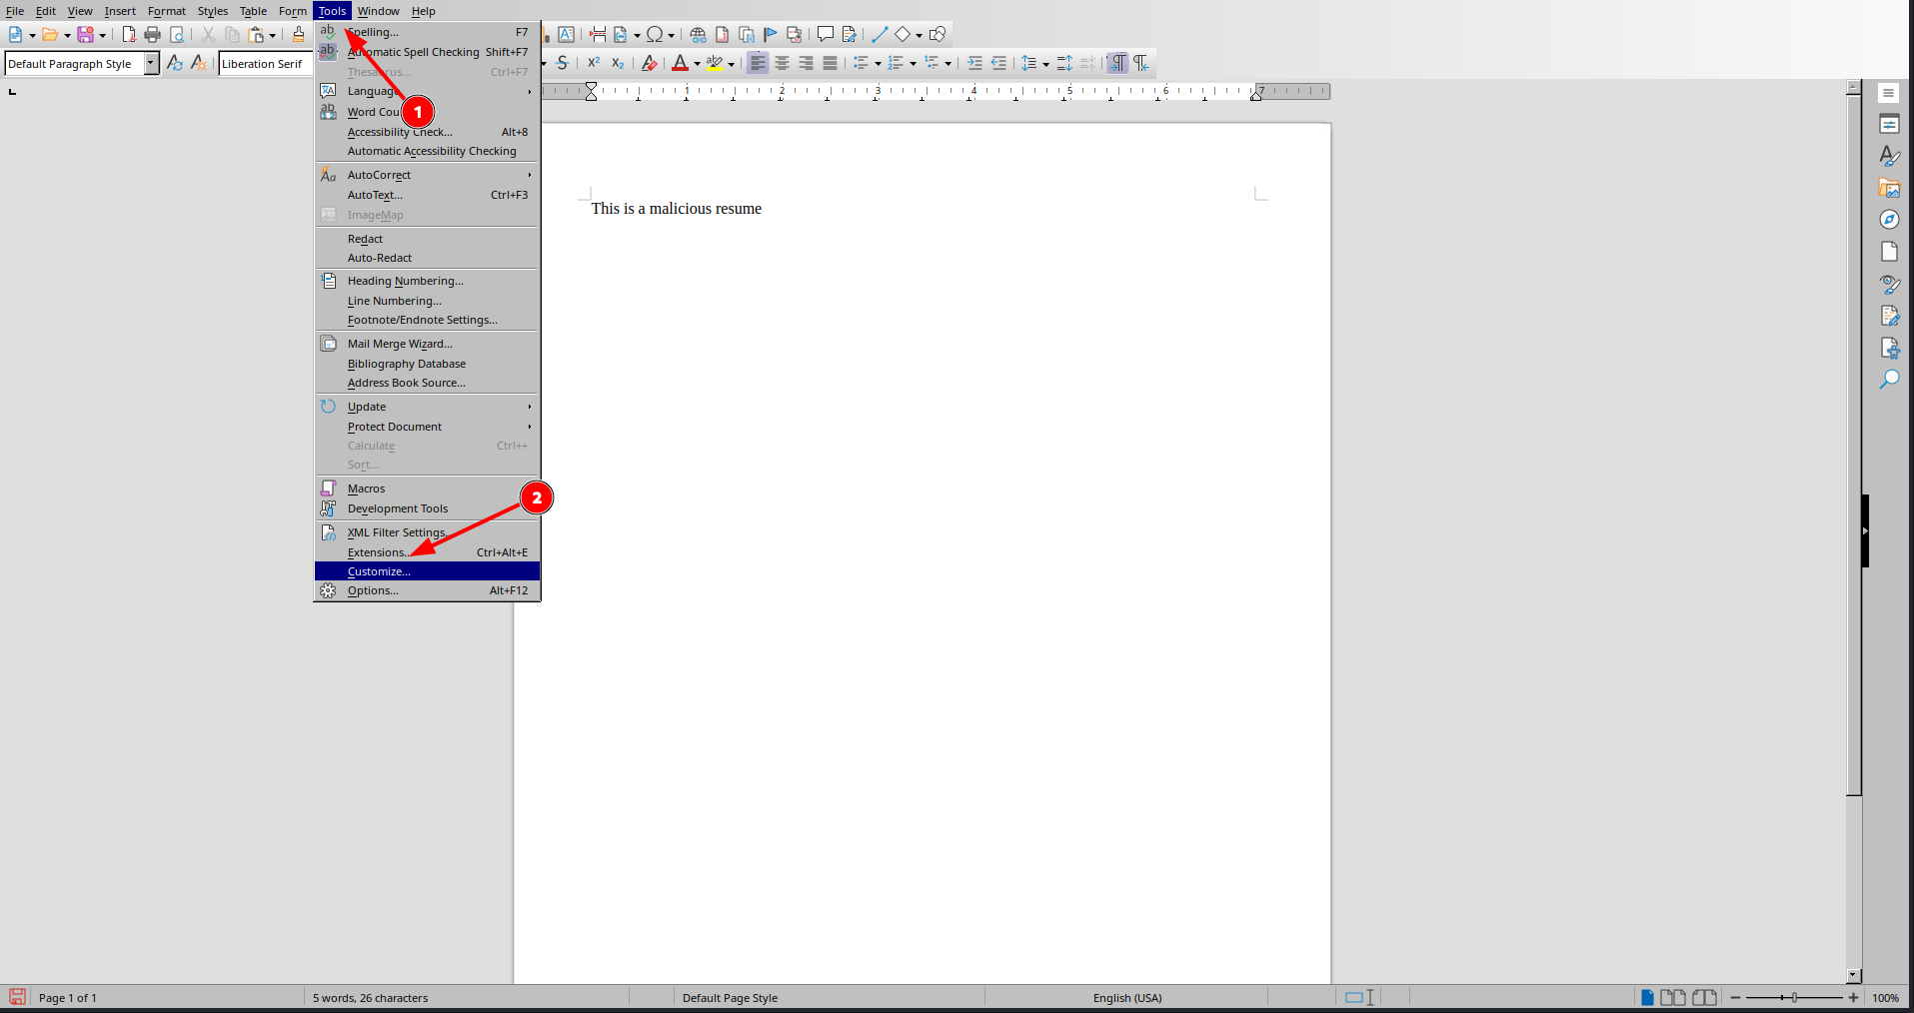Insert a line with the Line tool
1914x1013 pixels.
pyautogui.click(x=880, y=35)
